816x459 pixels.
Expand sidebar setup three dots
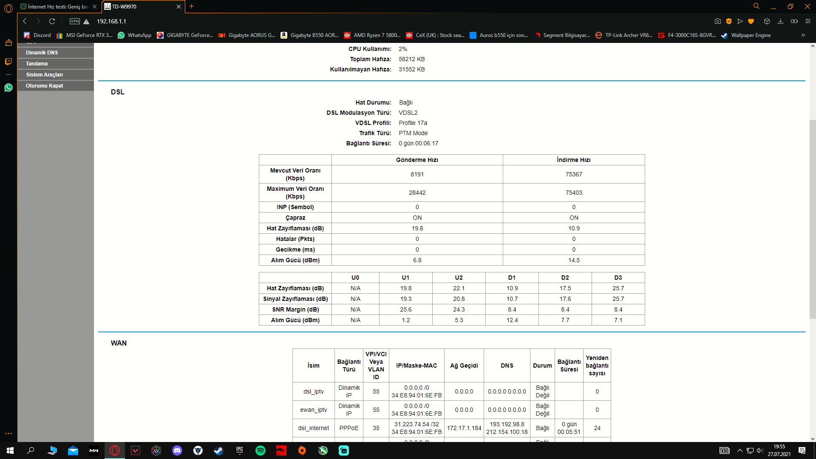(8, 433)
